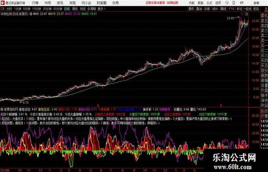The height and width of the screenshot is (172, 268).
Task: Switch to 5分钟 period tab
Action: click(27, 9)
